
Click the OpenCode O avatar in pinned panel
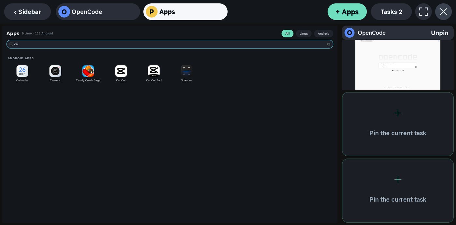pos(349,33)
